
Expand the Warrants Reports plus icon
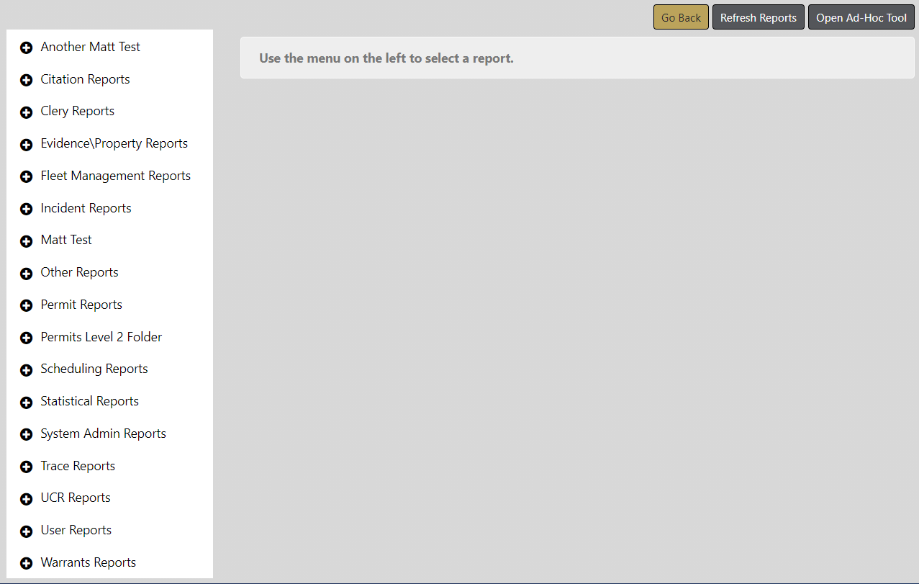click(27, 564)
